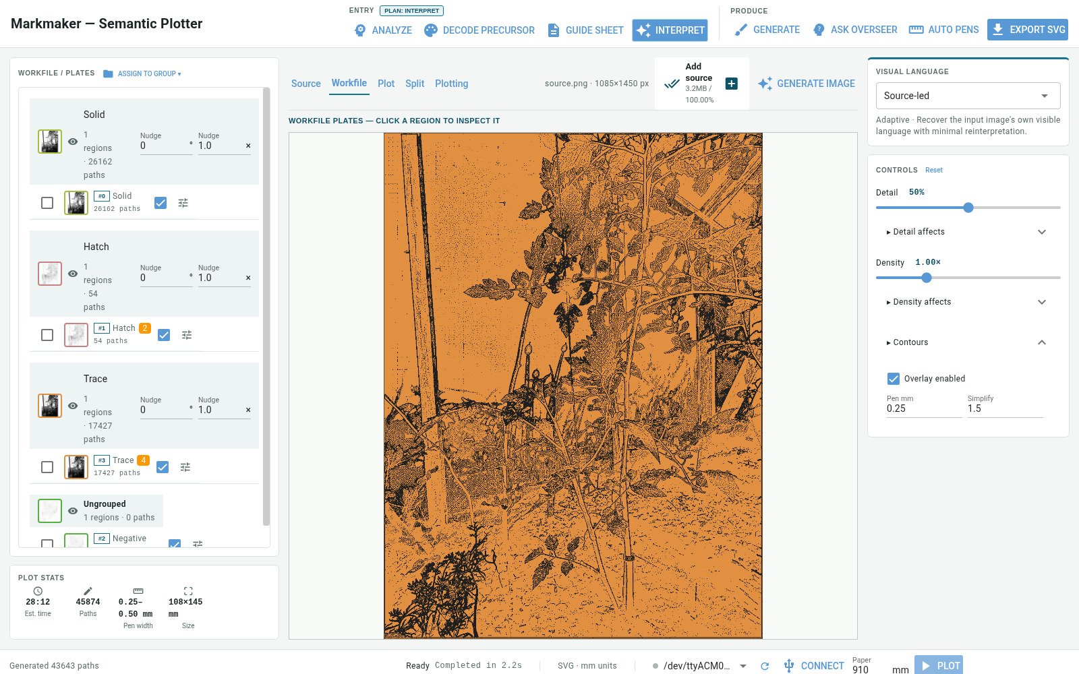1079x674 pixels.
Task: Reset the controls via Reset link
Action: click(934, 171)
